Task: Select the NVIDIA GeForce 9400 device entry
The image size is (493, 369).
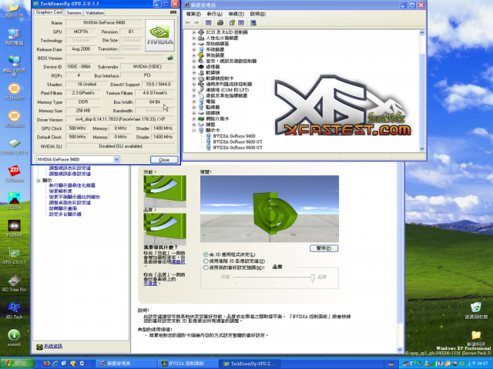Action: coord(234,136)
